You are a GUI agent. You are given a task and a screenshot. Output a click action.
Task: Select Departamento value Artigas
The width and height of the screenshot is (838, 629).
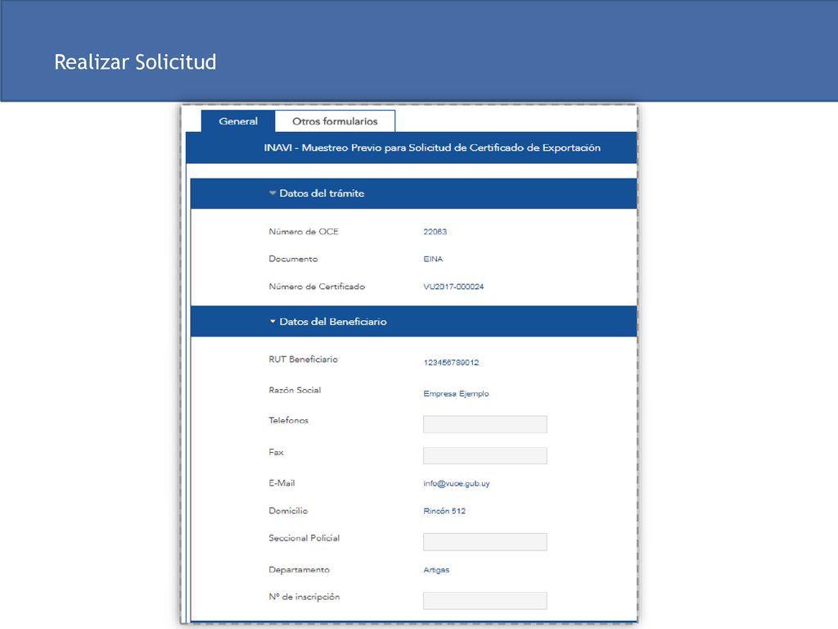(436, 570)
